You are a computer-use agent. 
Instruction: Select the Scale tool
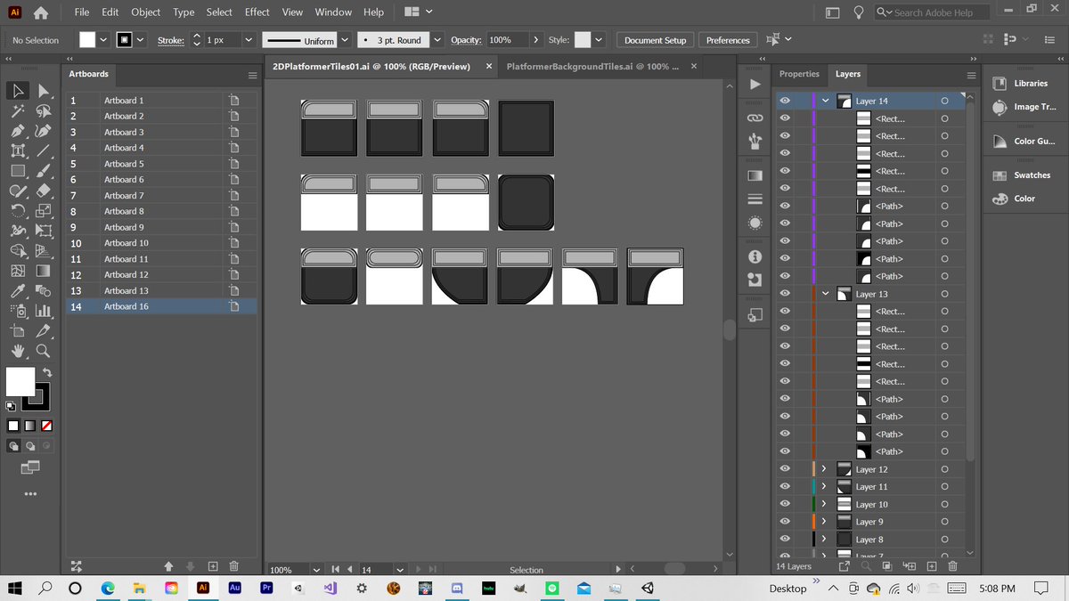pos(43,211)
